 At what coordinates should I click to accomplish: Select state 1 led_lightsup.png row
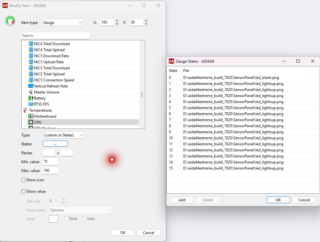pos(240,84)
